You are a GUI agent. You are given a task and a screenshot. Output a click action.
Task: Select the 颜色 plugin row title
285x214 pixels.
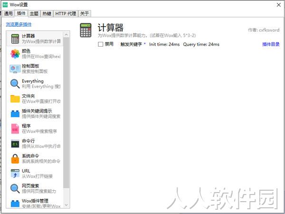[26, 51]
